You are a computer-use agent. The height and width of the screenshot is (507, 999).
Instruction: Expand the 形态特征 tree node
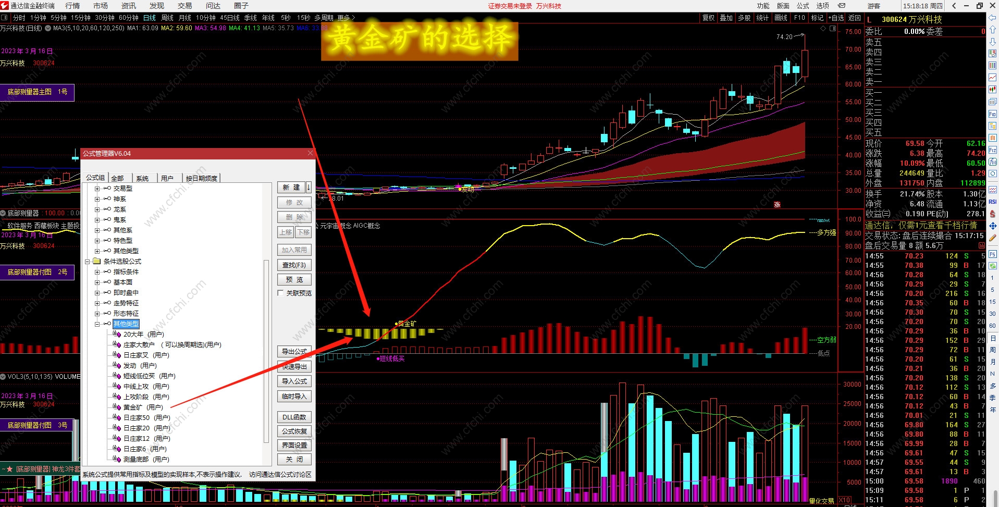97,314
